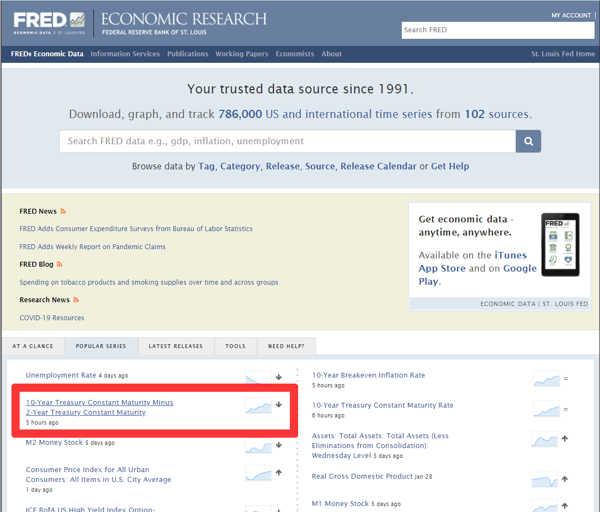This screenshot has width=600, height=512.
Task: Go to St. Louis Fed Home
Action: [563, 54]
